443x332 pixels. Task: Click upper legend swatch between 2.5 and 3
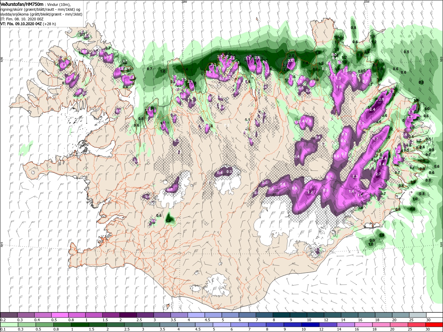[x=145, y=315]
